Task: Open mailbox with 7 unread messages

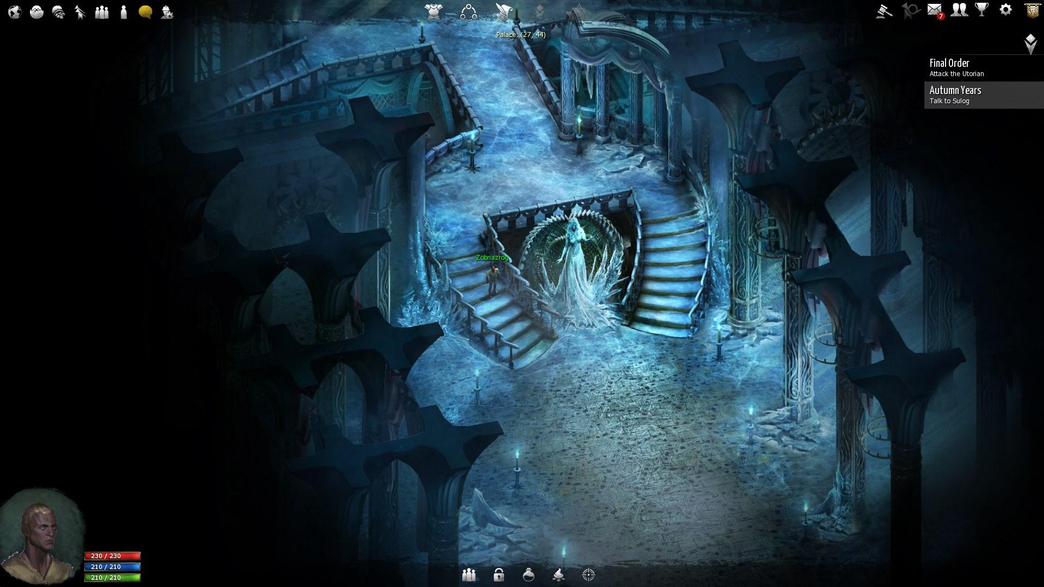Action: tap(935, 10)
